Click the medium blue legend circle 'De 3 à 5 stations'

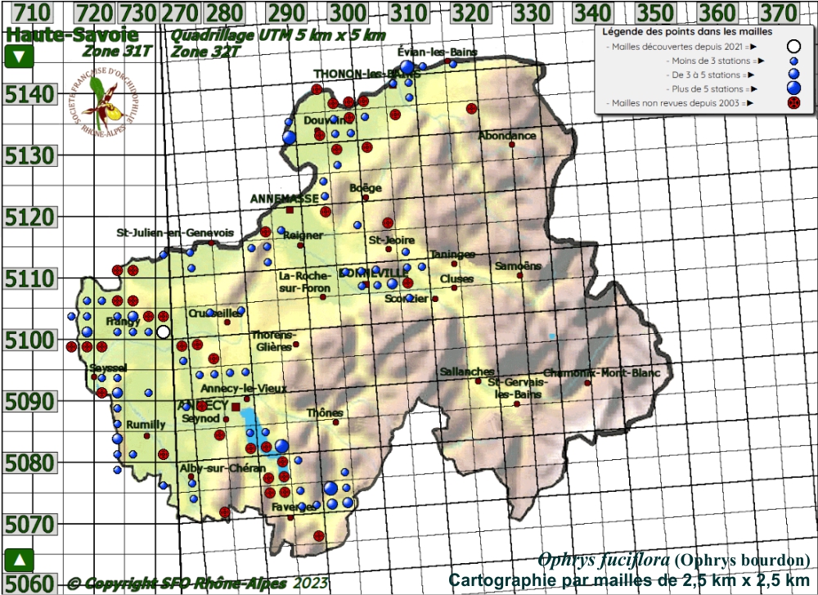pos(793,74)
